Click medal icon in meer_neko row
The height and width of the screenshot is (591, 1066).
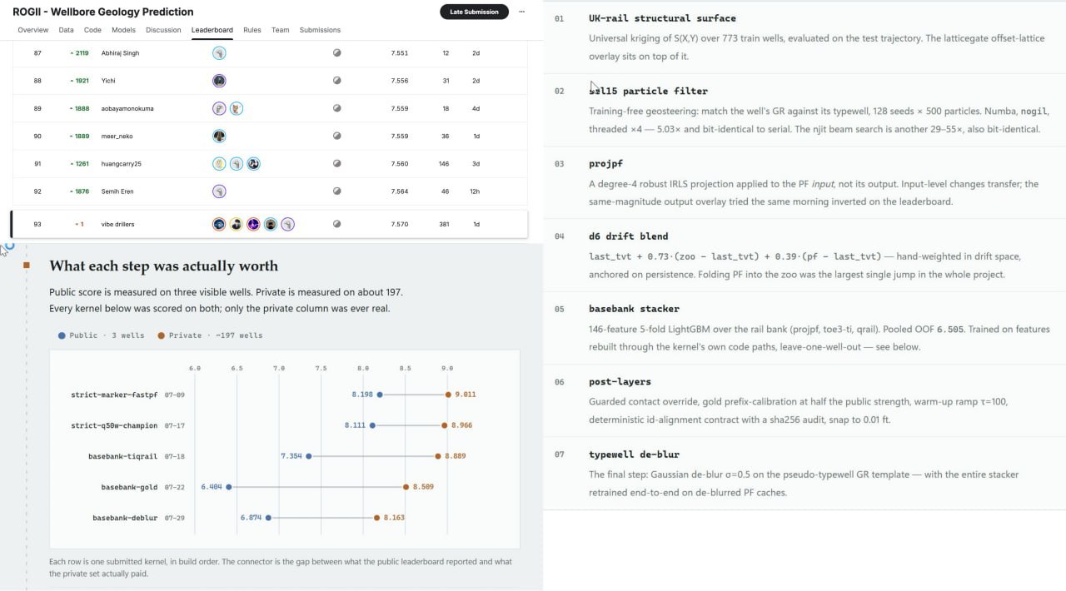coord(337,136)
